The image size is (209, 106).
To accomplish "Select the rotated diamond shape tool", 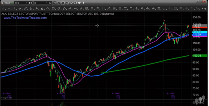I will click(x=59, y=8).
